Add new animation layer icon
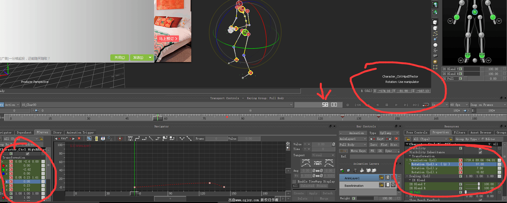 point(342,170)
